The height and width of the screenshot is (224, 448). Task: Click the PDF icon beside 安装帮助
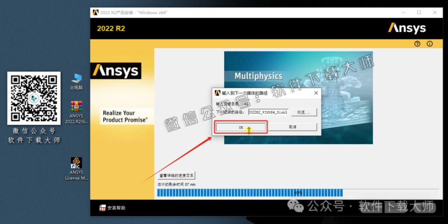[x=102, y=208]
